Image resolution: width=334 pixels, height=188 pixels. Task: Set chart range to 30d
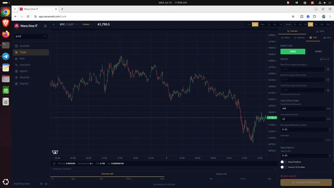click(328, 25)
